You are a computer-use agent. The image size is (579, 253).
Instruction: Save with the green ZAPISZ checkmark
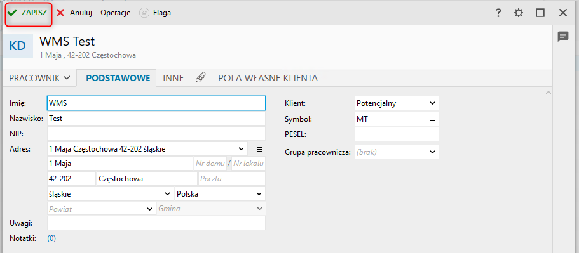pos(28,13)
